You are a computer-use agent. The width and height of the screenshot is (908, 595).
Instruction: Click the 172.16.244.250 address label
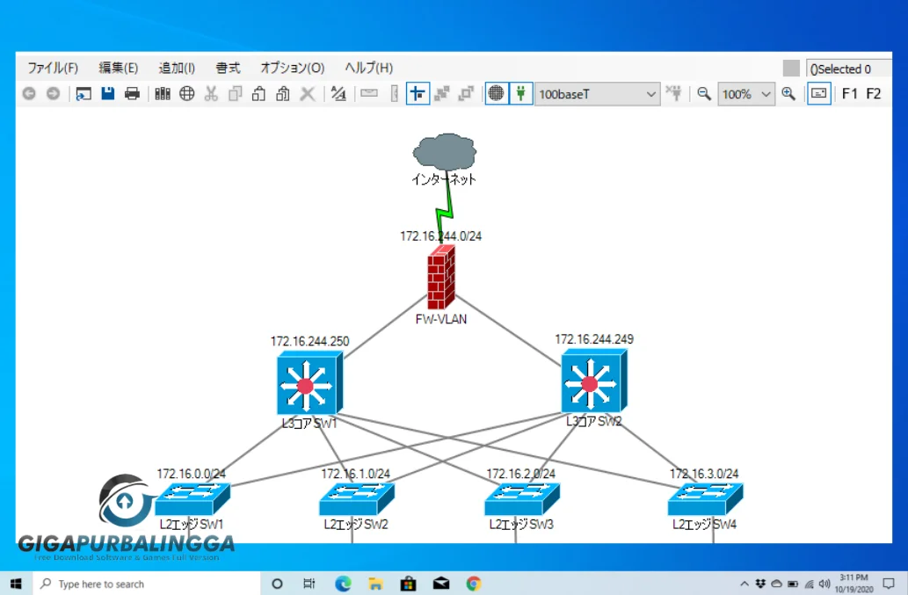coord(309,342)
